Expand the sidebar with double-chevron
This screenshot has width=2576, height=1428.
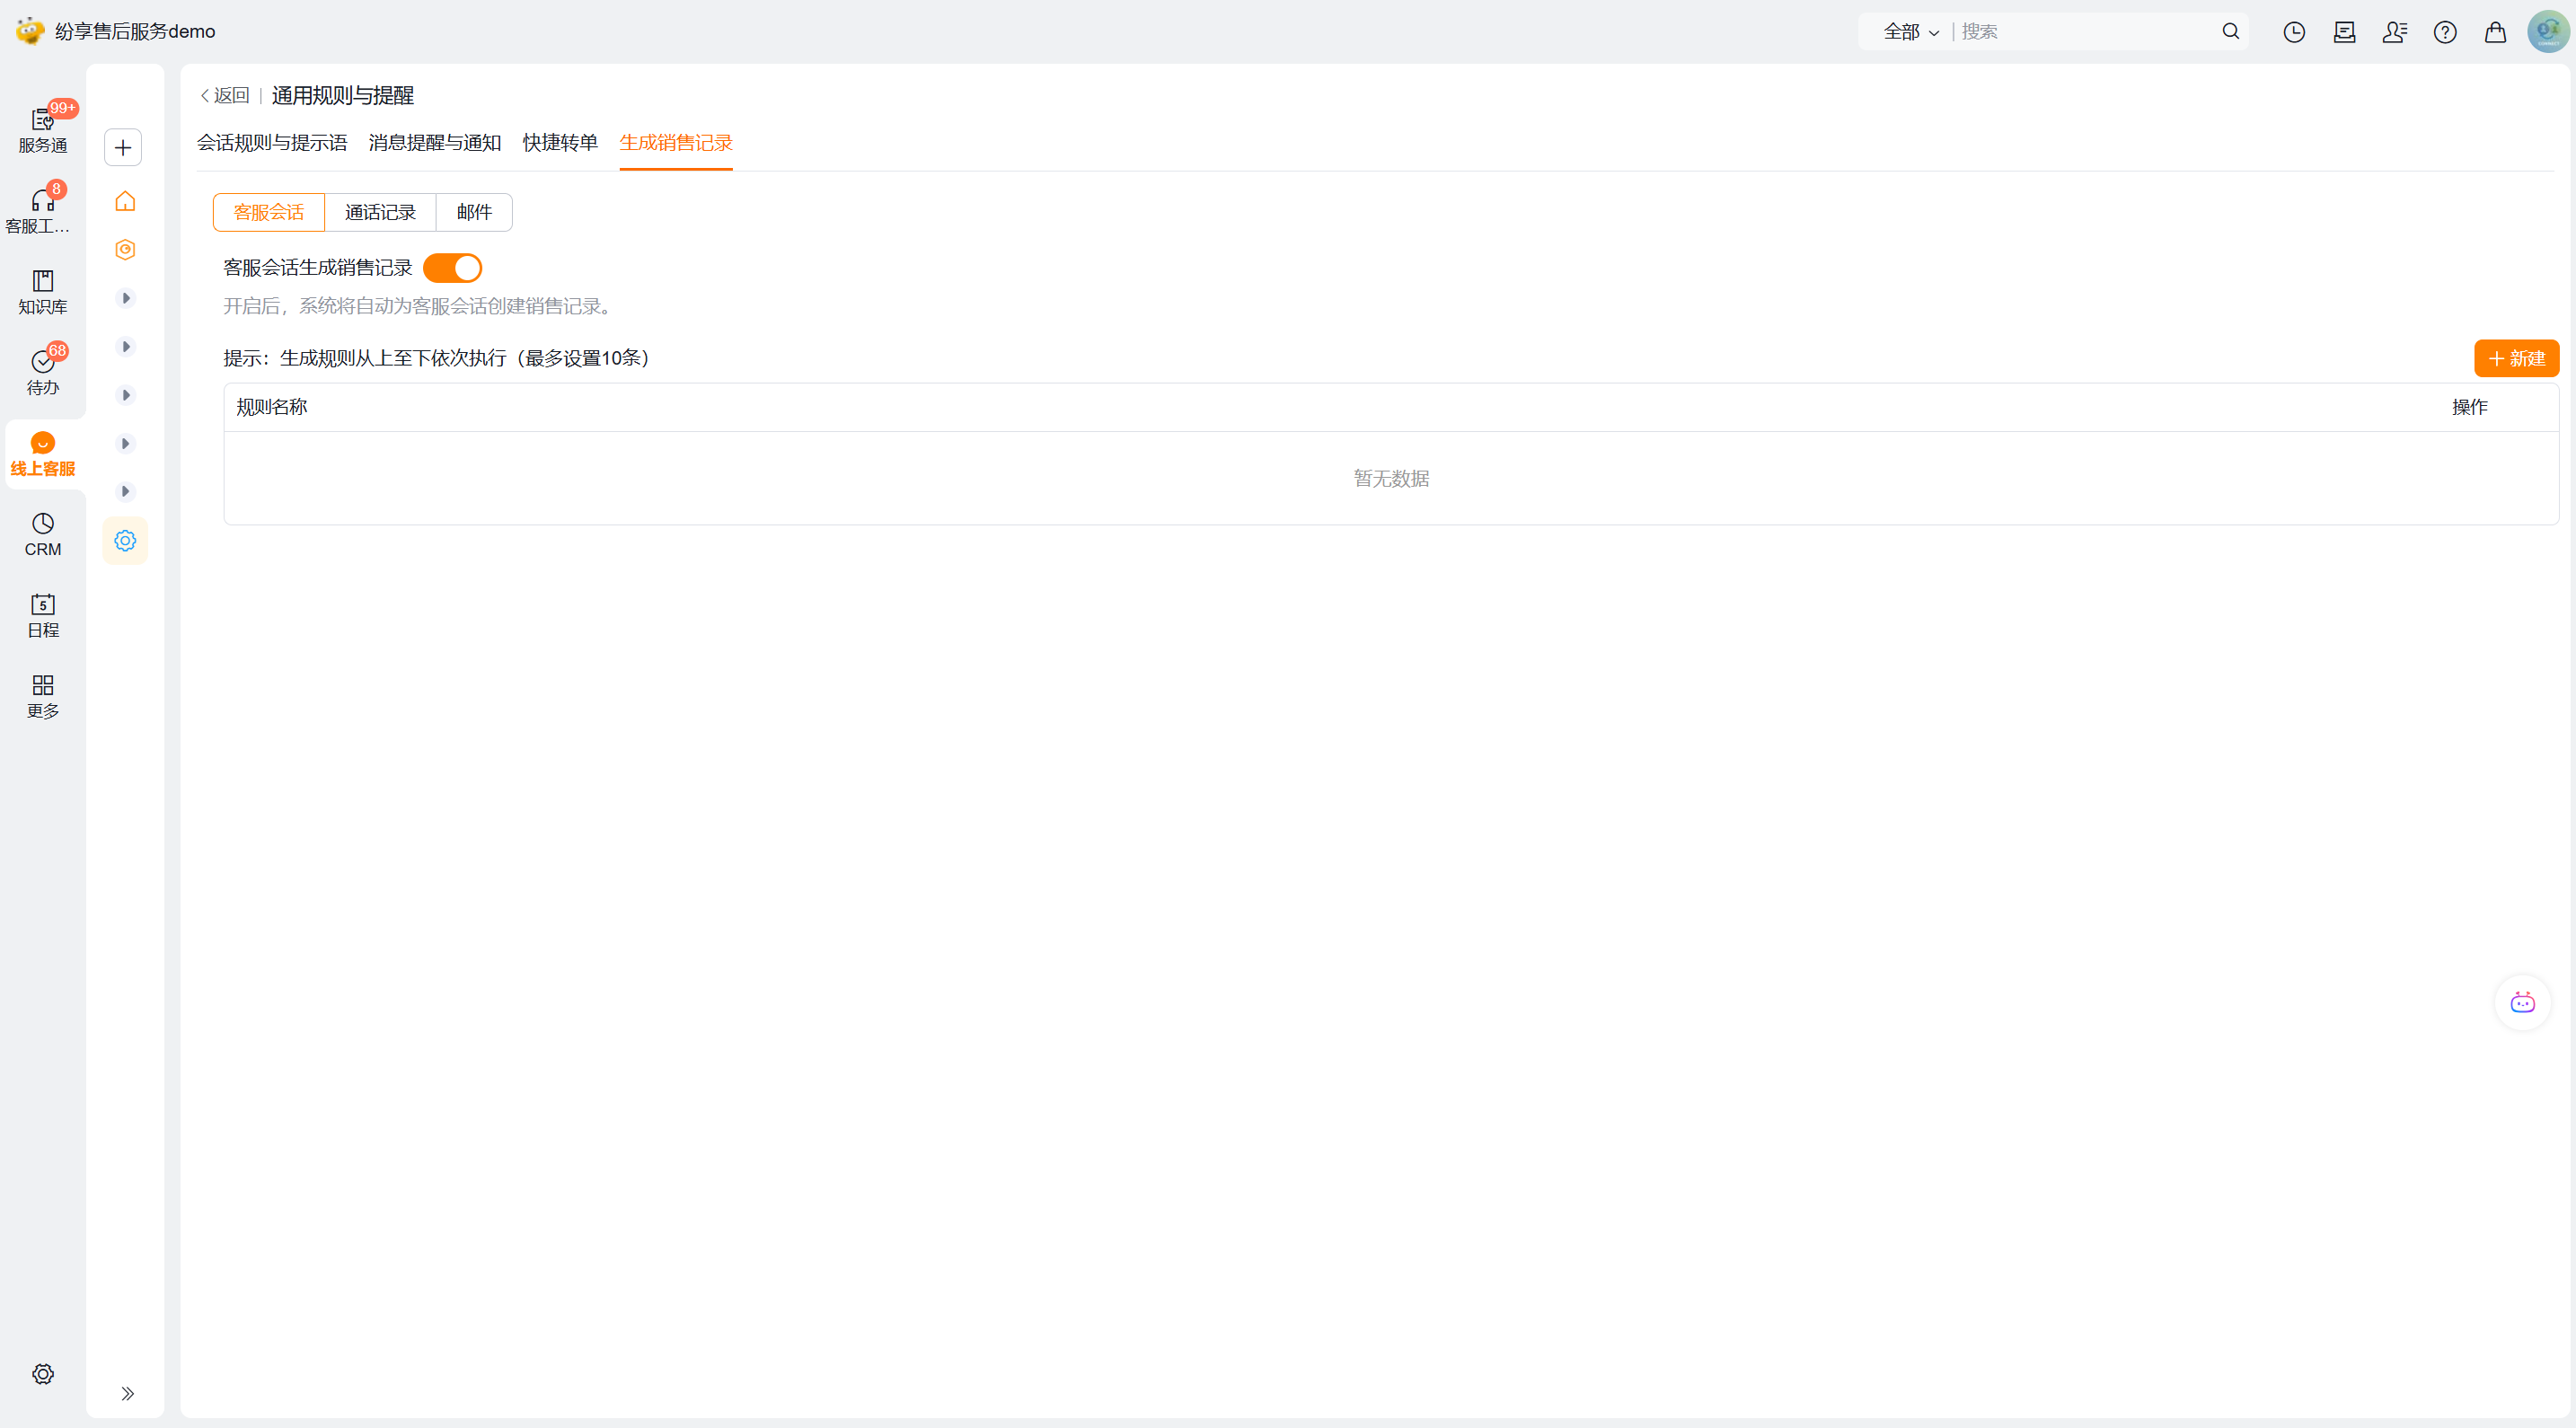[x=127, y=1392]
